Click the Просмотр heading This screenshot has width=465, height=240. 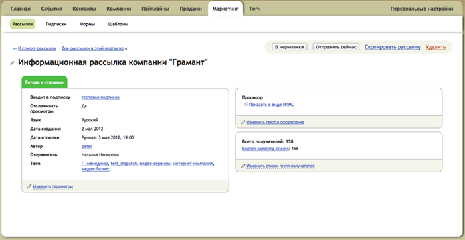click(252, 97)
